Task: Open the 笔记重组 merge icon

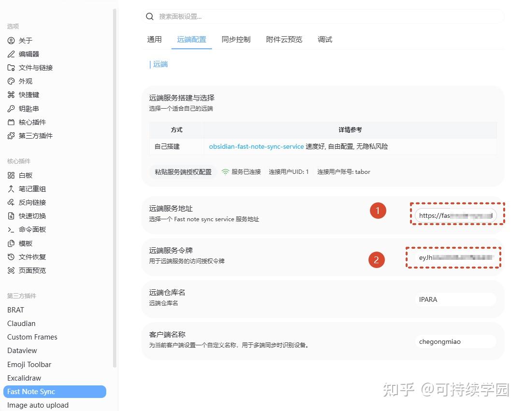Action: click(11, 189)
